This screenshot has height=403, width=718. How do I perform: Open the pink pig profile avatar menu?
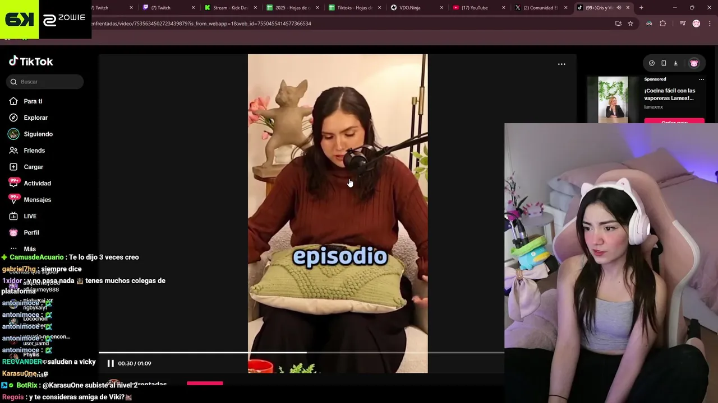coord(694,63)
